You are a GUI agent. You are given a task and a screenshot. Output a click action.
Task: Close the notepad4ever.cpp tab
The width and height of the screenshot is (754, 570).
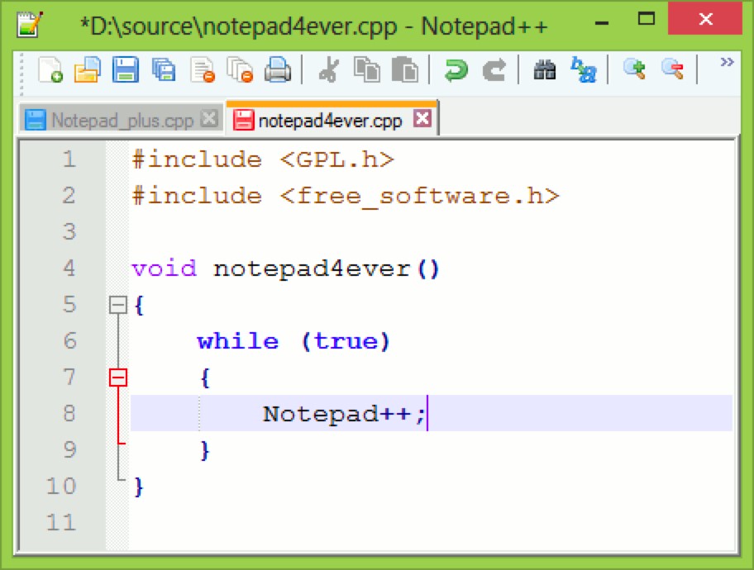423,118
